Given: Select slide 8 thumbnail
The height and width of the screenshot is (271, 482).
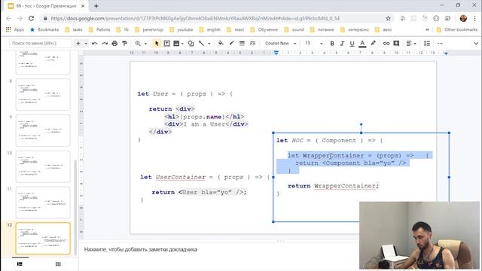Looking at the screenshot, I should coord(43,94).
